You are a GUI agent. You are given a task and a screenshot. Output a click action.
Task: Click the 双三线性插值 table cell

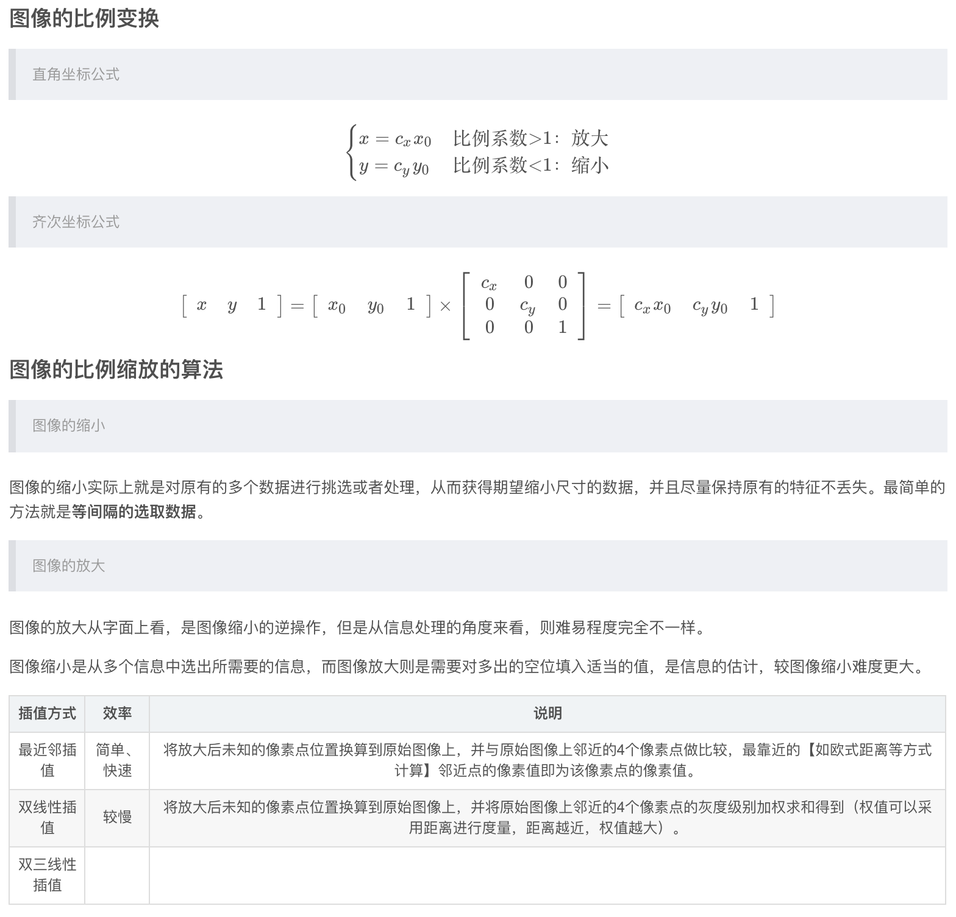pos(48,874)
